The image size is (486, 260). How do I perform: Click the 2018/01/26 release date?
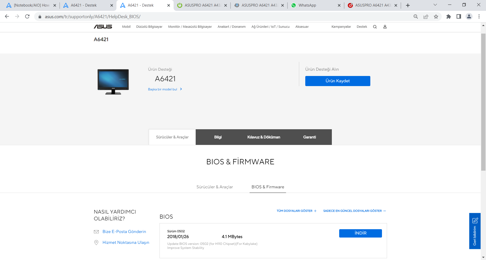pyautogui.click(x=178, y=237)
